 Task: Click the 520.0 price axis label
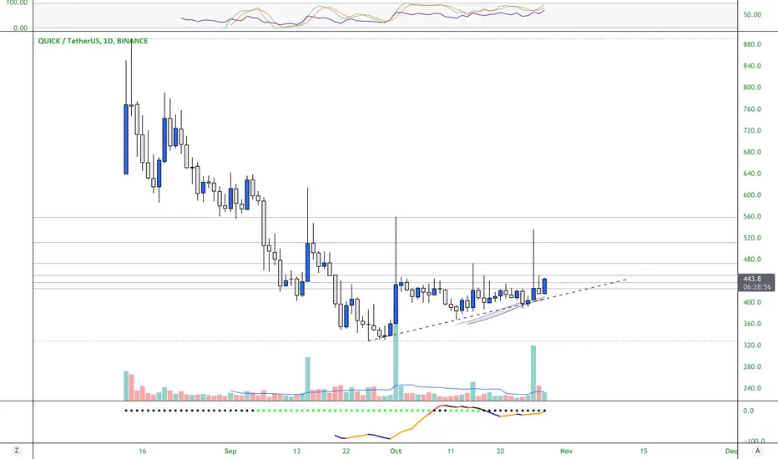[x=752, y=238]
